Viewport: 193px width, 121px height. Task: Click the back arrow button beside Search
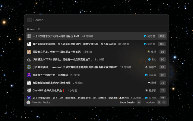point(29,20)
